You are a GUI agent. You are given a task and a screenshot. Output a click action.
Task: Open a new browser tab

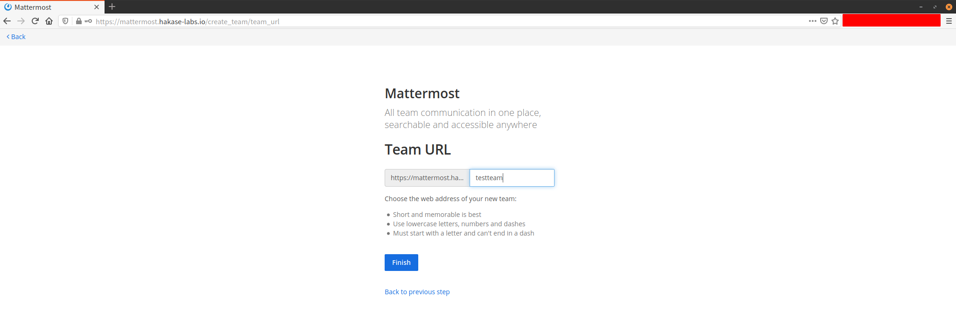[x=112, y=7]
